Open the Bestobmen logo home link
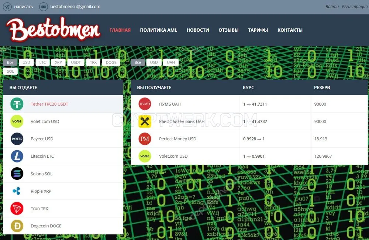Viewport: 369px width, 240px height. click(x=54, y=30)
